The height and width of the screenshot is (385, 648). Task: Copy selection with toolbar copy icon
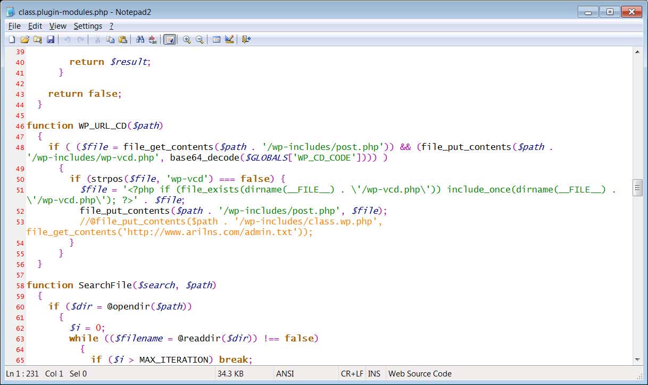[x=110, y=39]
